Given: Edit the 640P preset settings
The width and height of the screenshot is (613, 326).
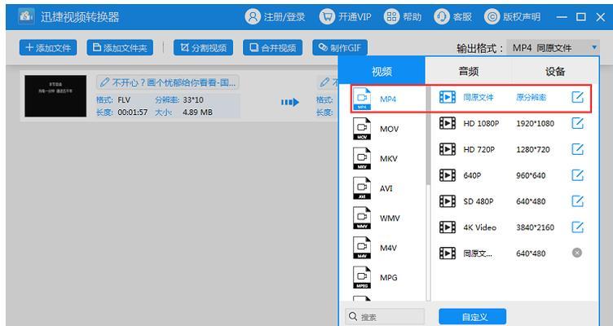Looking at the screenshot, I should pos(577,175).
